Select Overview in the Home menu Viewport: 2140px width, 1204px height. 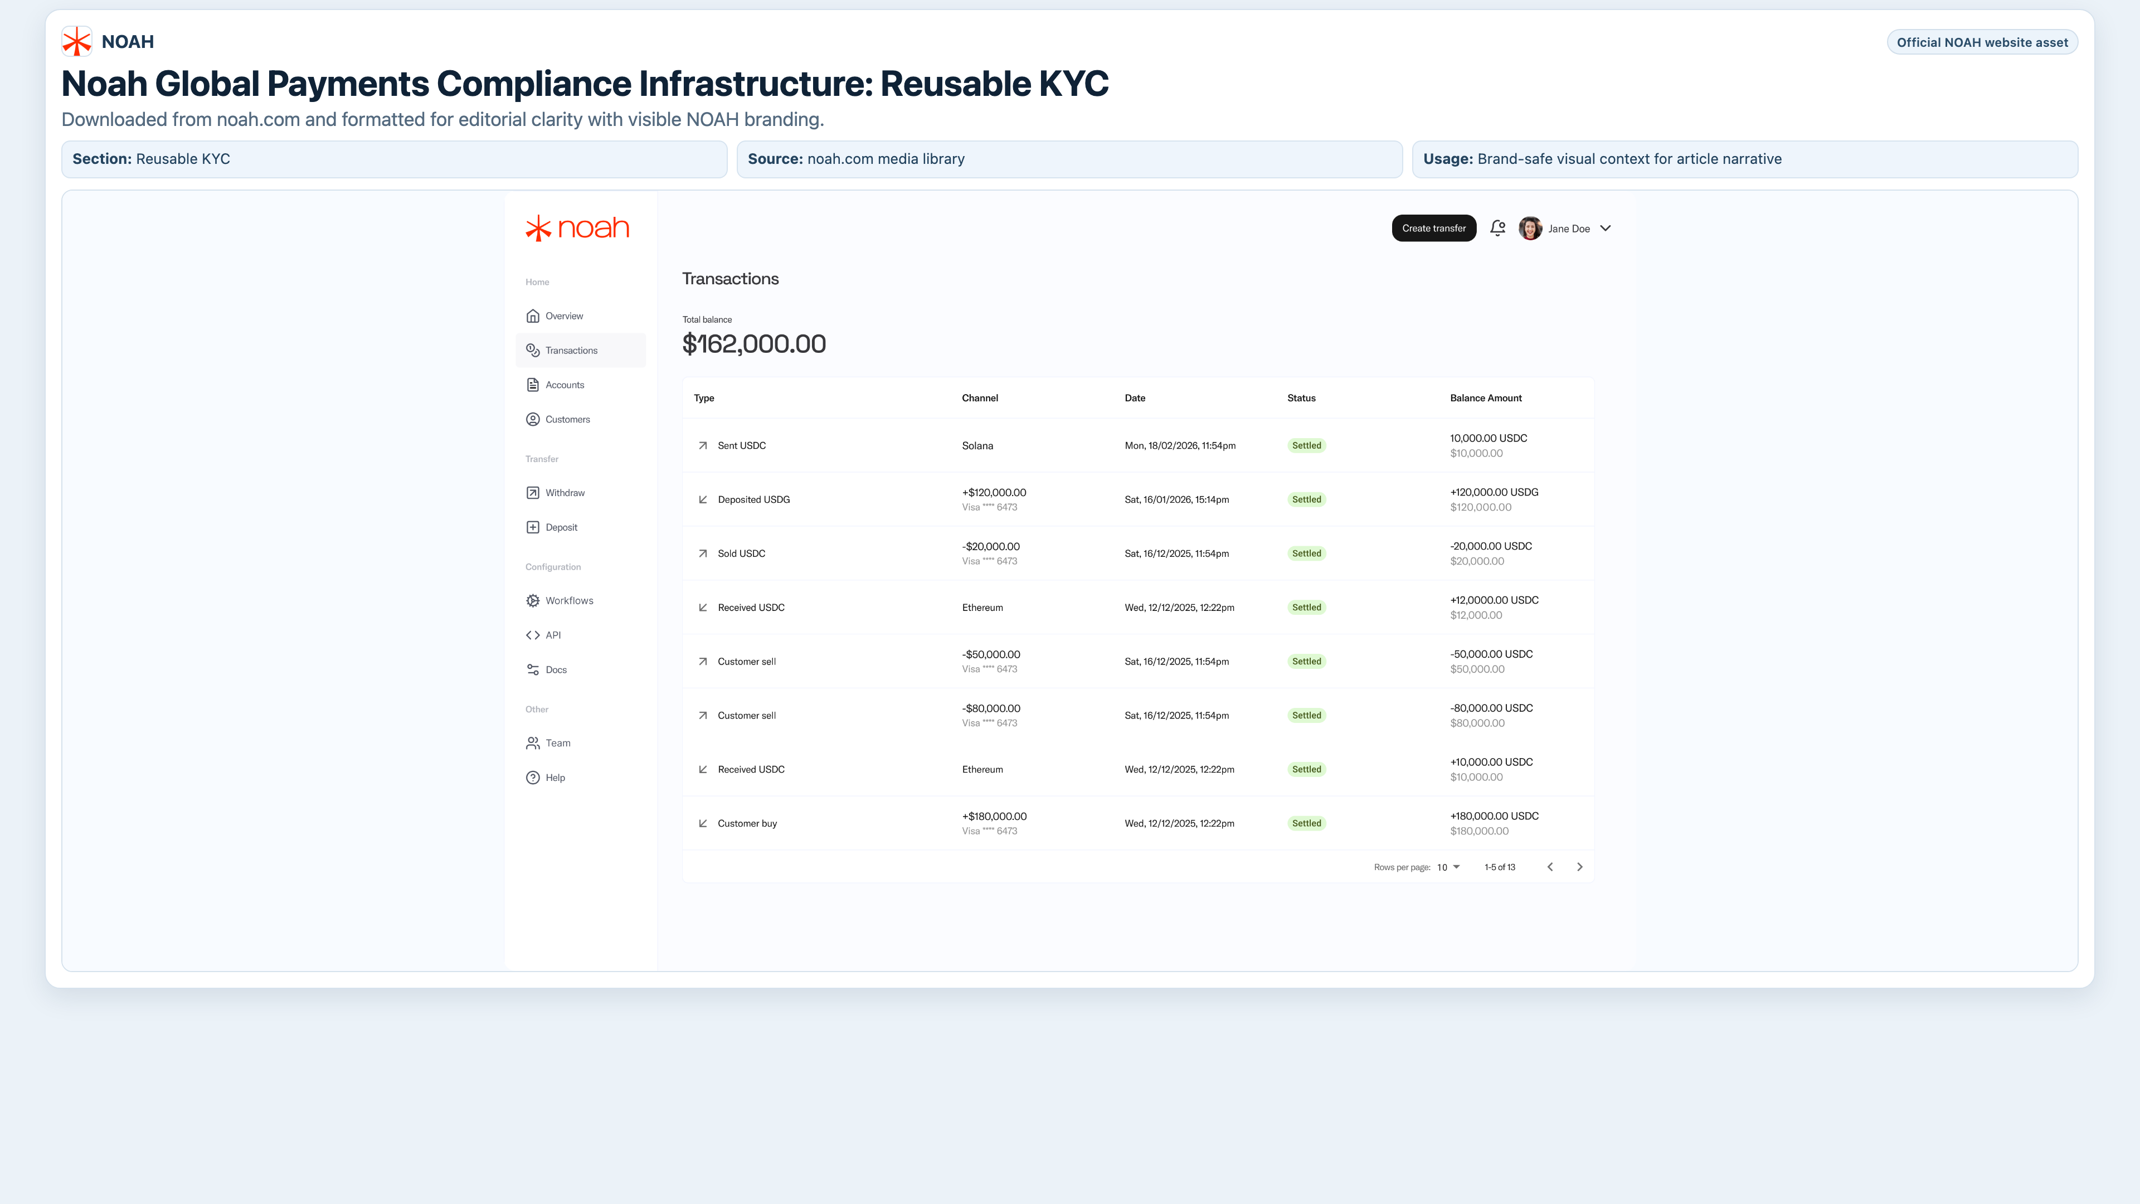point(565,315)
